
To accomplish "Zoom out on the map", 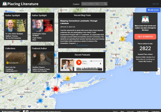I will tap(158, 73).
